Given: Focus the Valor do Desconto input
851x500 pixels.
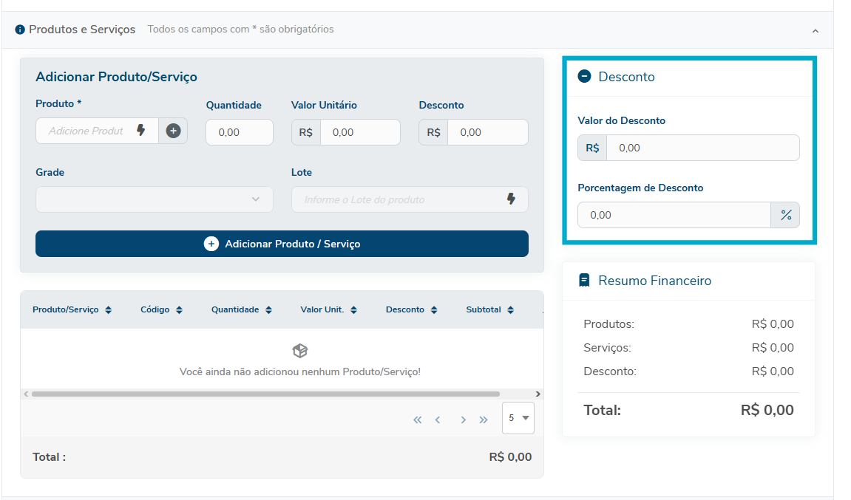Looking at the screenshot, I should (x=702, y=148).
